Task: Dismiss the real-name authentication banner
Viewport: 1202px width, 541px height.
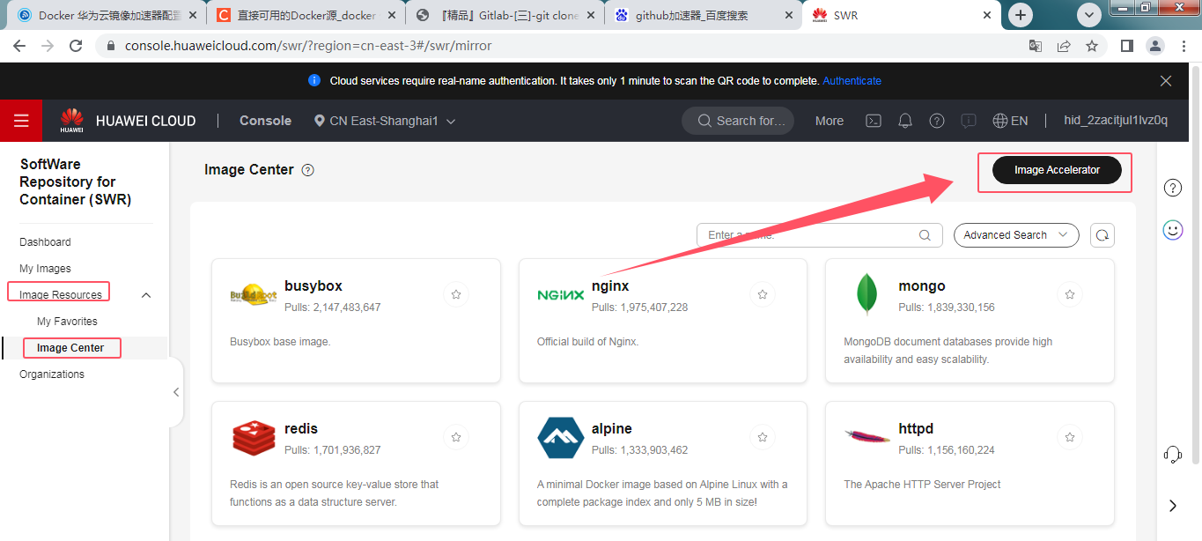Action: click(x=1166, y=80)
